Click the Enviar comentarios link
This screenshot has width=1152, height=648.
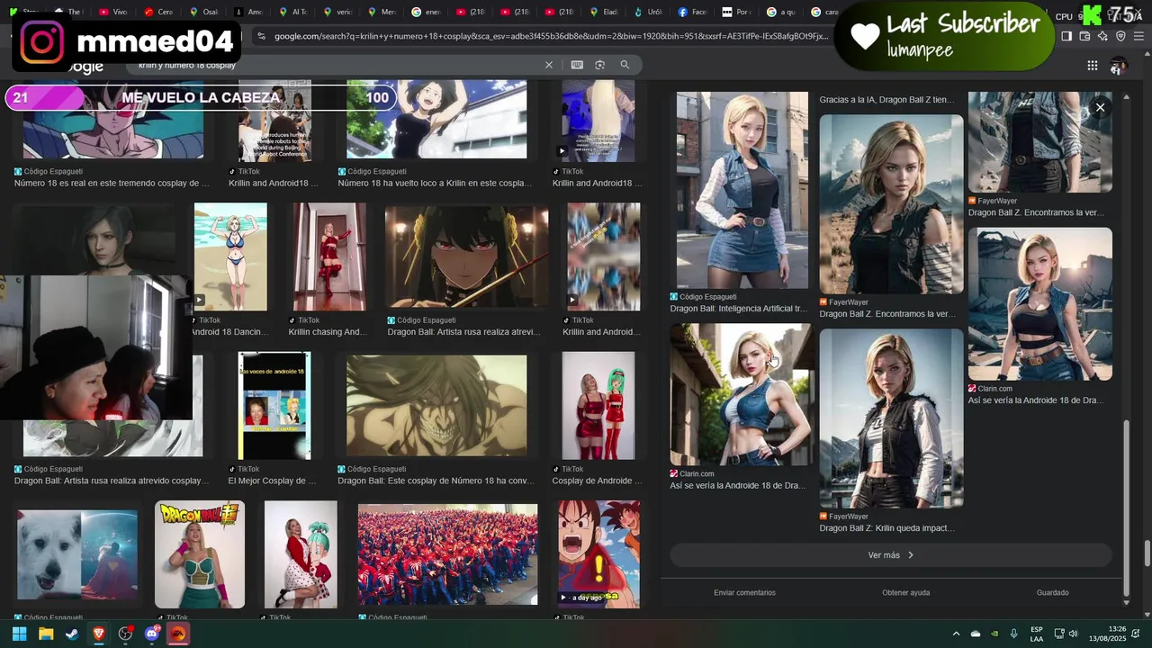(x=744, y=592)
